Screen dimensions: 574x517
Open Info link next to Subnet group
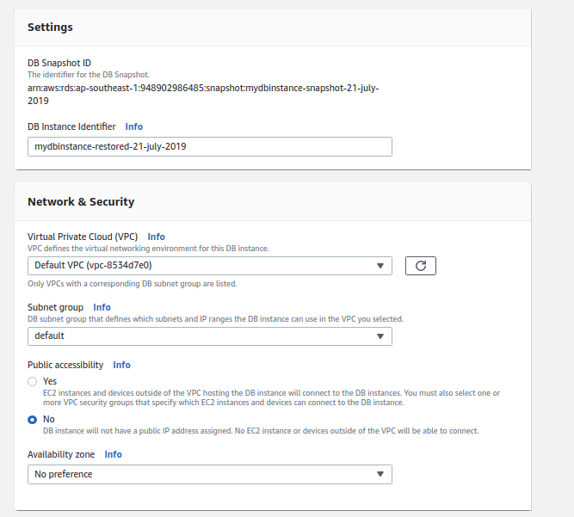coord(102,307)
